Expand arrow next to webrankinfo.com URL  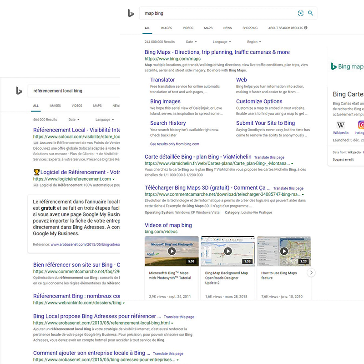pyautogui.click(x=124, y=303)
